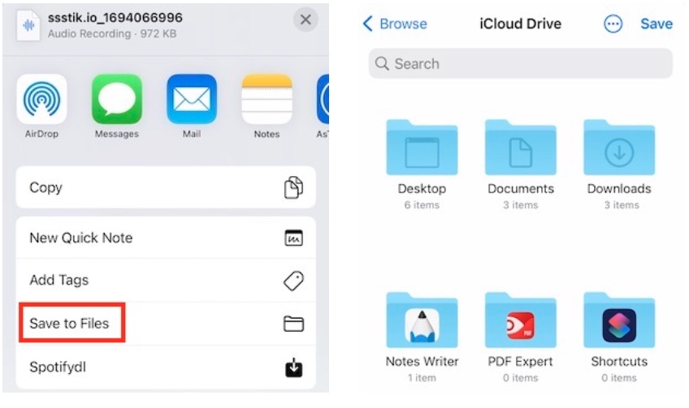
Task: Tap the AirDrop share icon
Action: (x=41, y=99)
